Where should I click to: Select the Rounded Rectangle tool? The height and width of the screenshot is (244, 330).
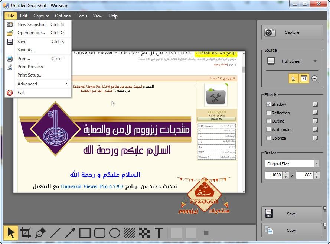pyautogui.click(x=100, y=233)
